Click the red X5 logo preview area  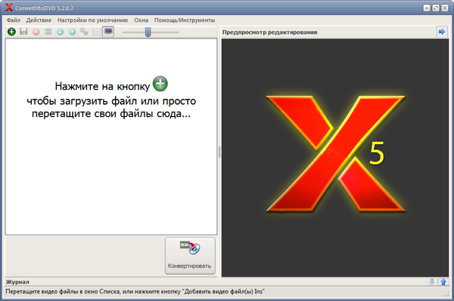pyautogui.click(x=335, y=158)
